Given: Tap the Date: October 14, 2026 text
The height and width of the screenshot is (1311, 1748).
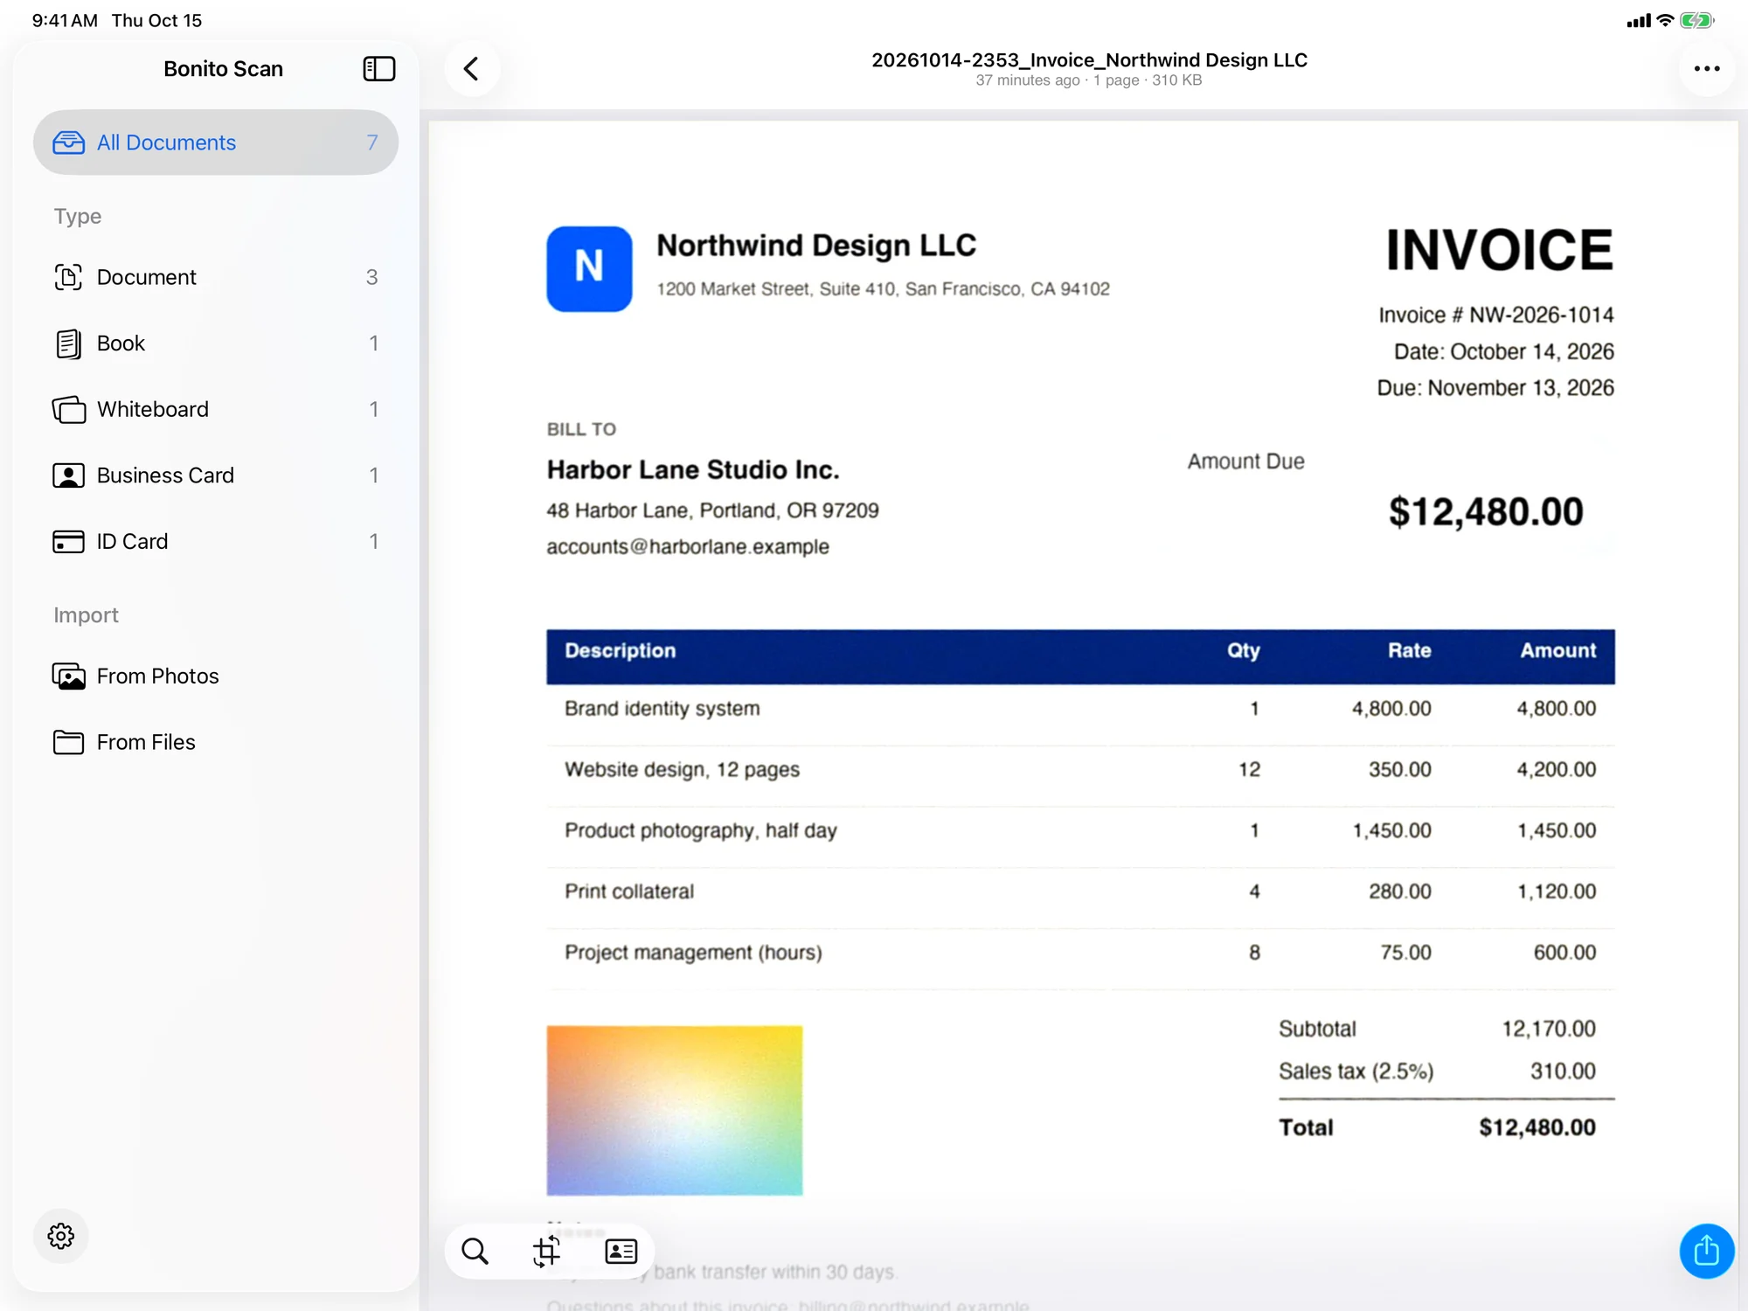Looking at the screenshot, I should click(x=1504, y=351).
